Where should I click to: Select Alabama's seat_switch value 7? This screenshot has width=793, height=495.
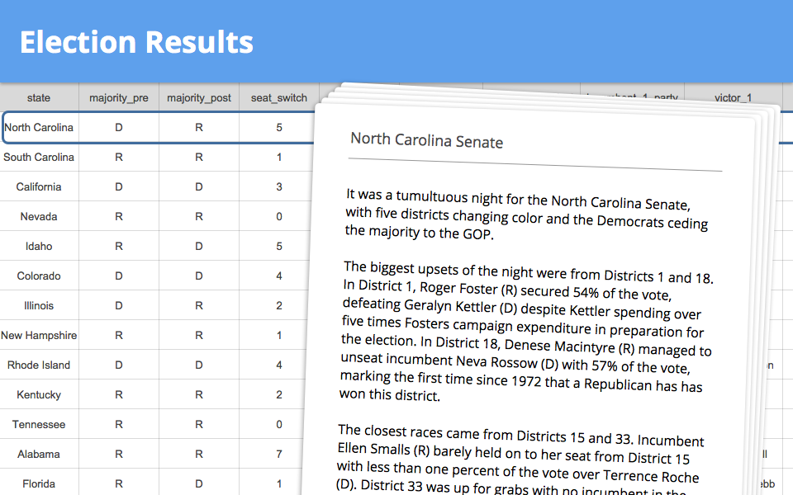(278, 454)
